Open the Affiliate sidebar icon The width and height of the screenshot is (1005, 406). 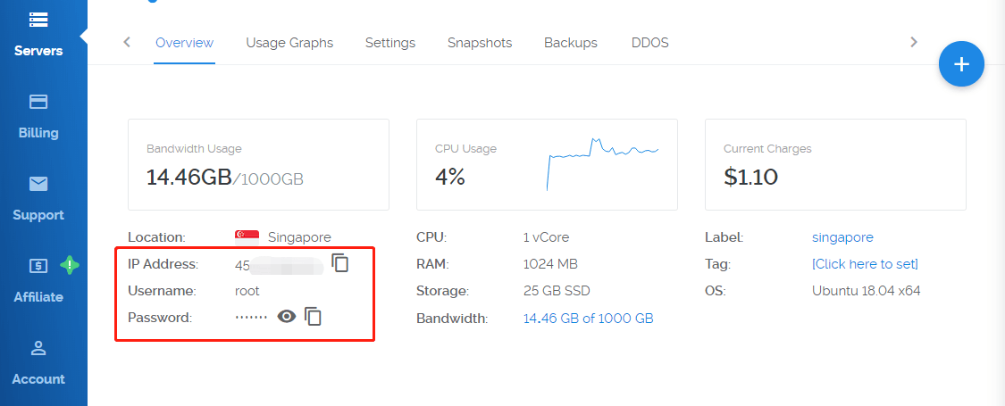(38, 266)
